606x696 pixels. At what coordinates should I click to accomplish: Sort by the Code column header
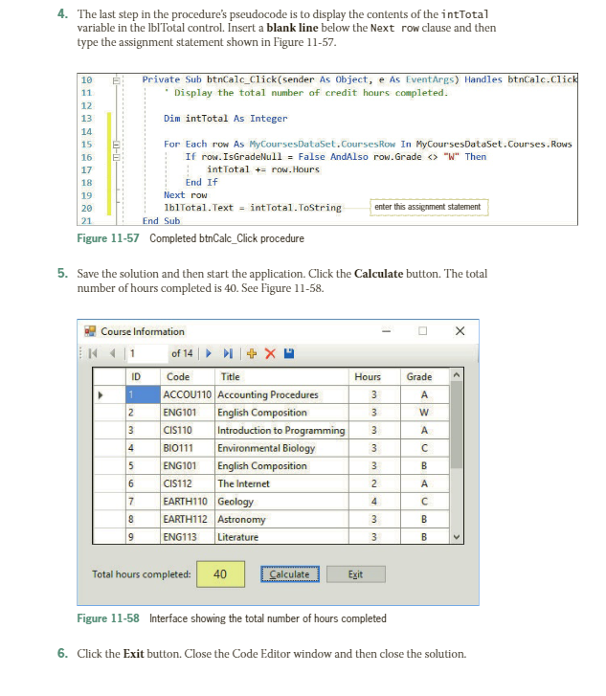click(x=188, y=377)
